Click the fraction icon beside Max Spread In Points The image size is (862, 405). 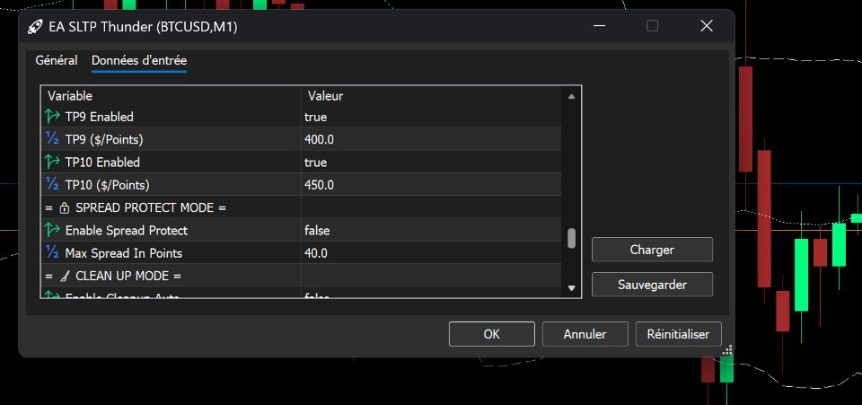(x=52, y=252)
